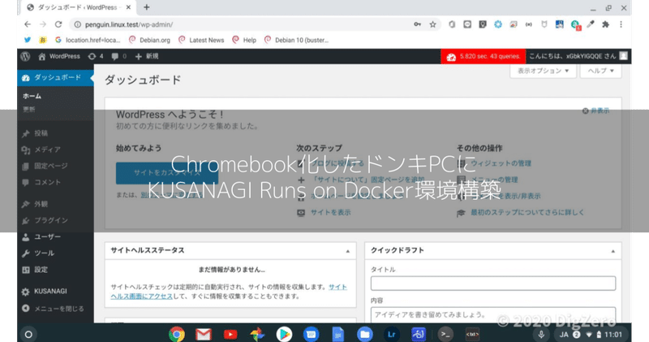This screenshot has height=342, width=649.
Task: Click the タイトル input field
Action: pos(493,284)
